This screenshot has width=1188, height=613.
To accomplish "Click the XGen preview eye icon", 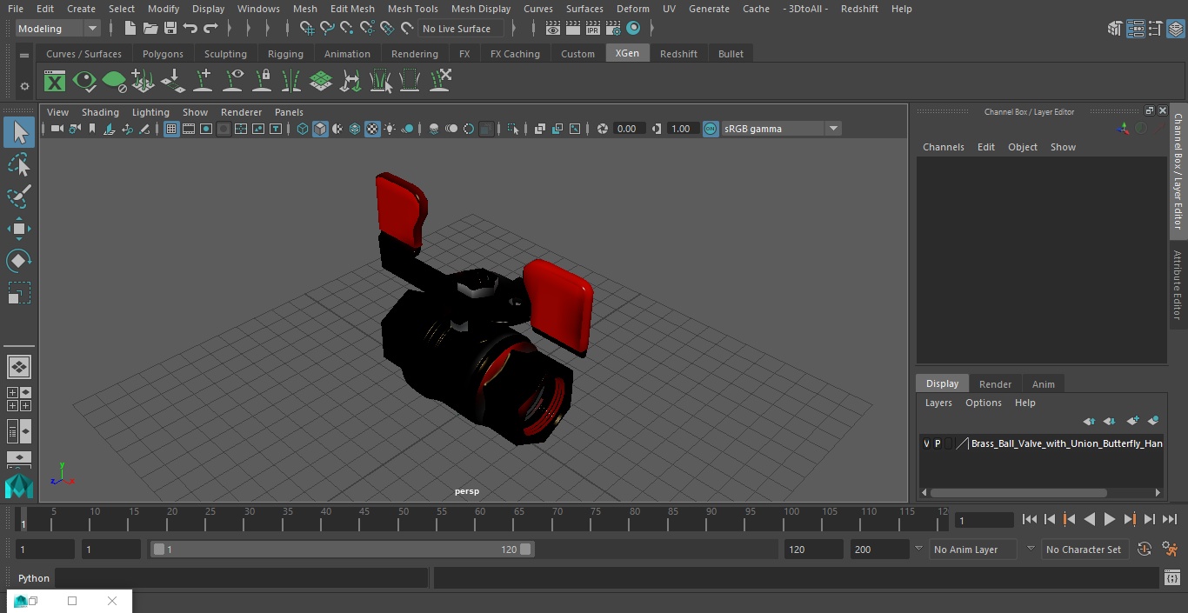I will (x=84, y=82).
